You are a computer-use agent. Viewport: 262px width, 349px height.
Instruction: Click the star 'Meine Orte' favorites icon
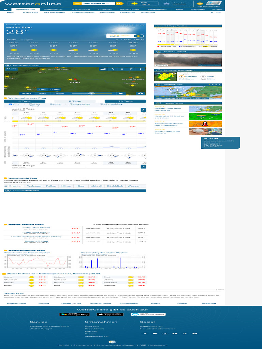(x=166, y=3)
